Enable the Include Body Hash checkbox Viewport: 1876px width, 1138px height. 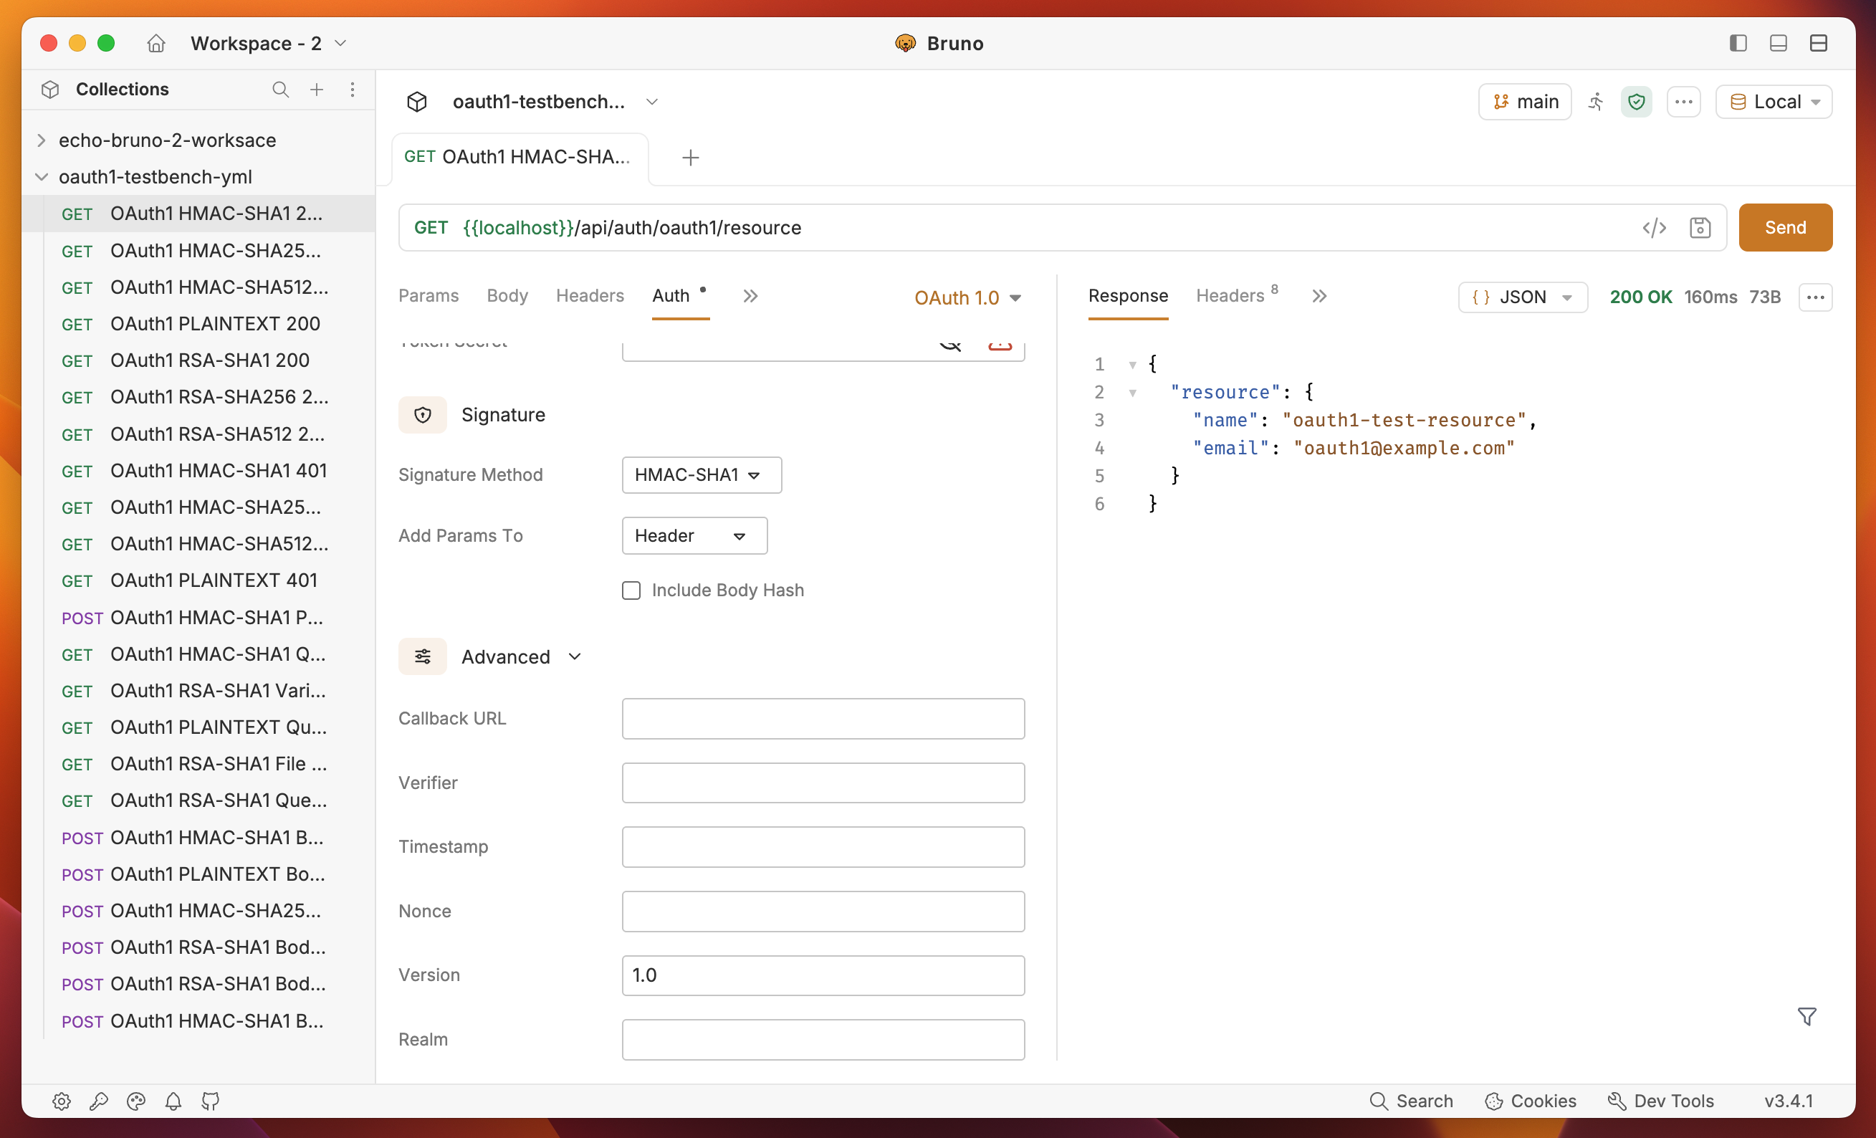click(631, 590)
